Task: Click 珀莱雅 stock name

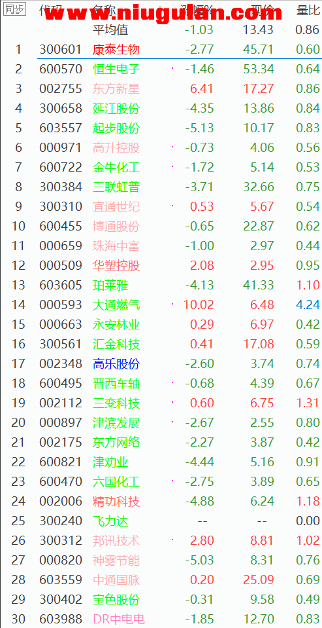Action: [x=110, y=285]
